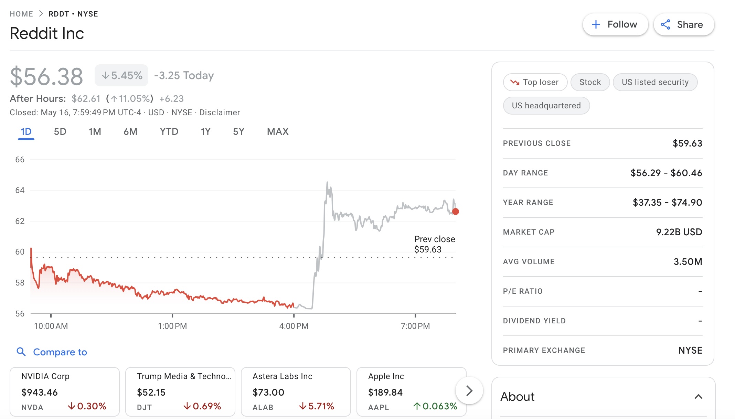
Task: Click the DIVIDEND YIELD label
Action: pos(534,321)
